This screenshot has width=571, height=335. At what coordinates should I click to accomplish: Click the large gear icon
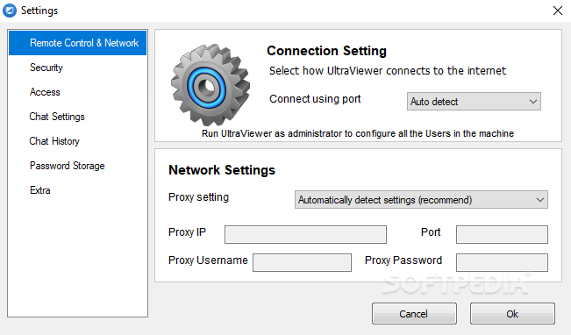click(x=211, y=85)
